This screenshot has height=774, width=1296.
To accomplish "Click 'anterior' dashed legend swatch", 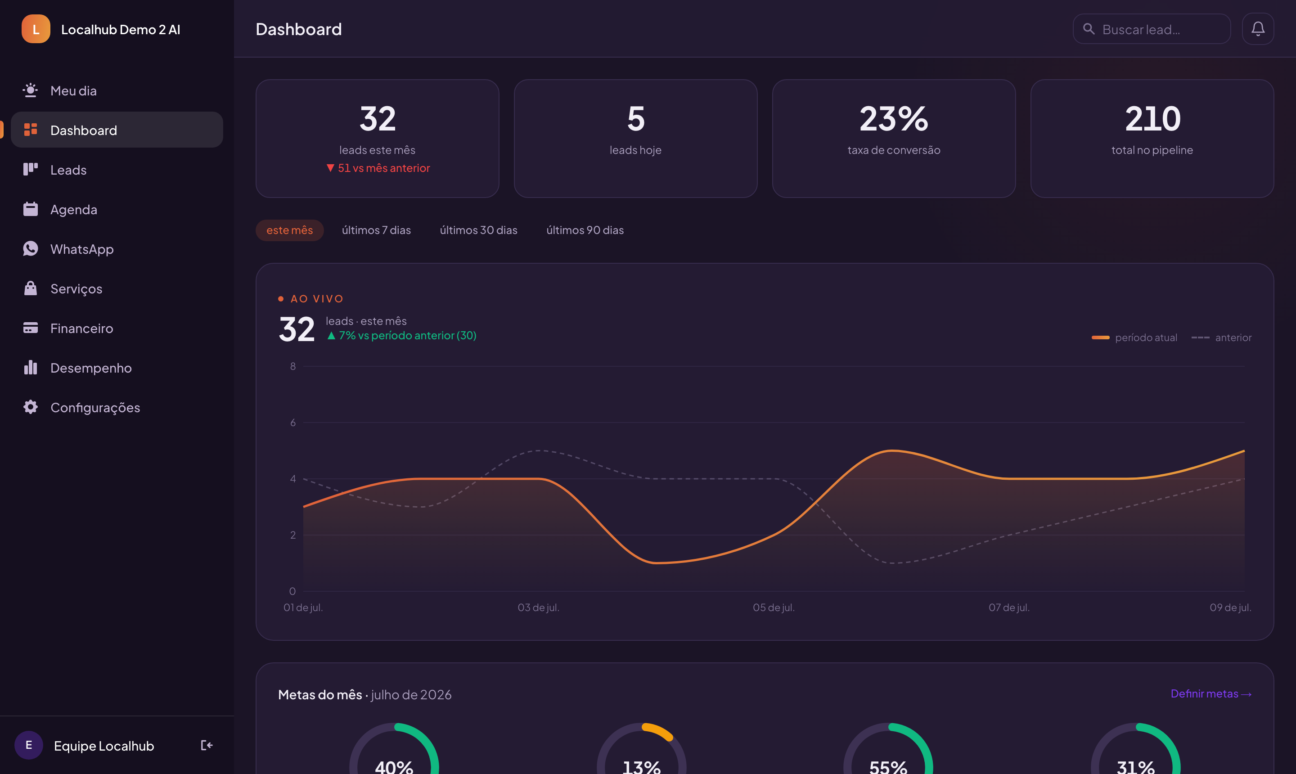I will click(x=1200, y=337).
